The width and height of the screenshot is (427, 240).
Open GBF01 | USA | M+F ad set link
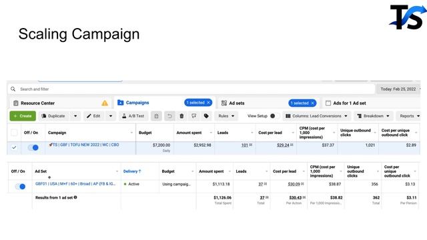point(75,184)
